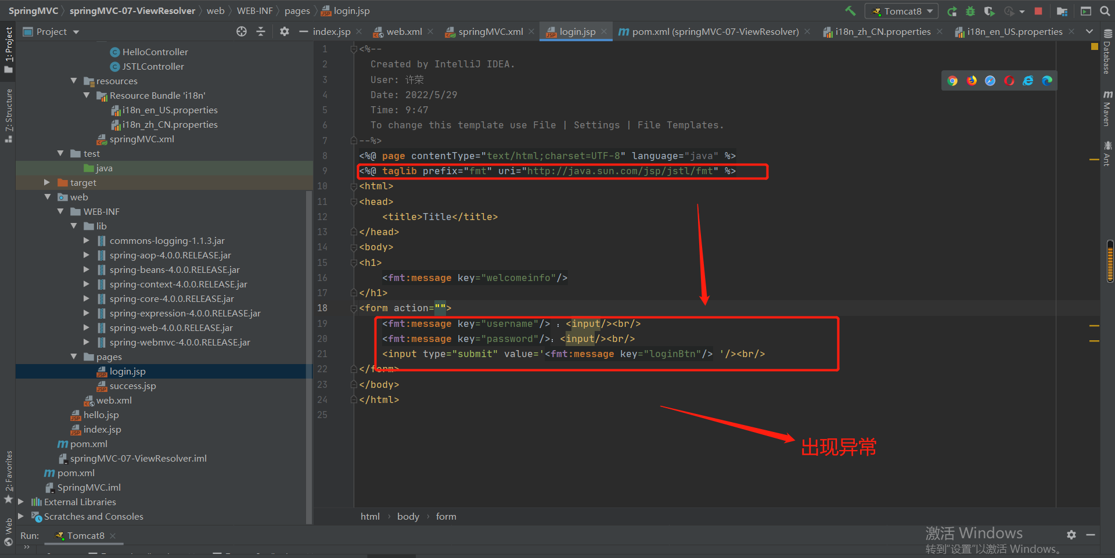Image resolution: width=1115 pixels, height=558 pixels.
Task: Click the yellow inspection indicator square
Action: (1095, 46)
